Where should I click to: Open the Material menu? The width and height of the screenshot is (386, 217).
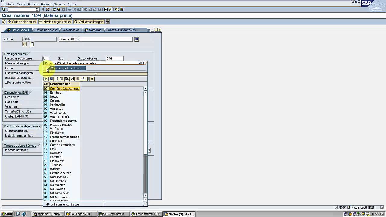(x=9, y=5)
